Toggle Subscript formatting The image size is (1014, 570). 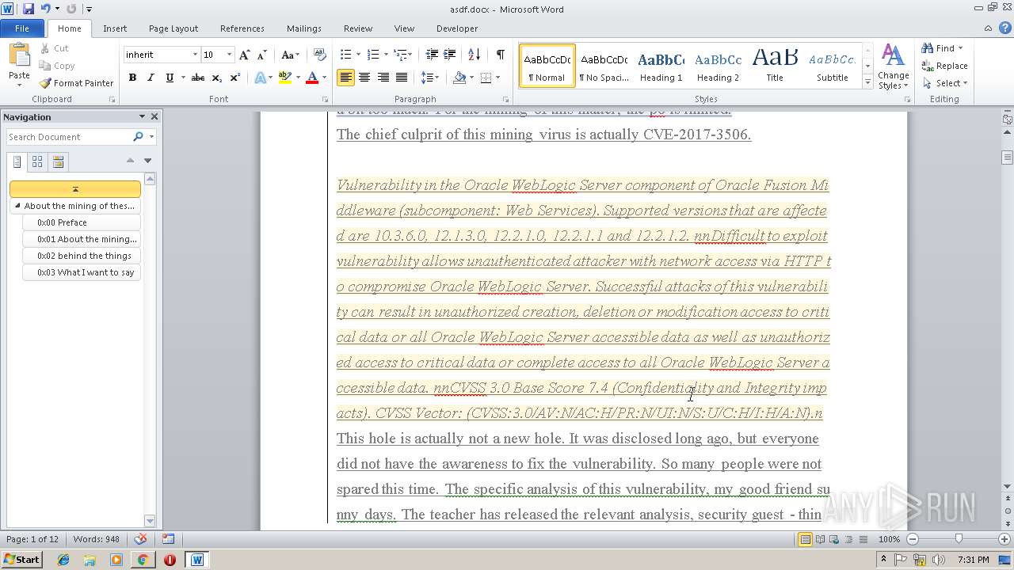(218, 78)
